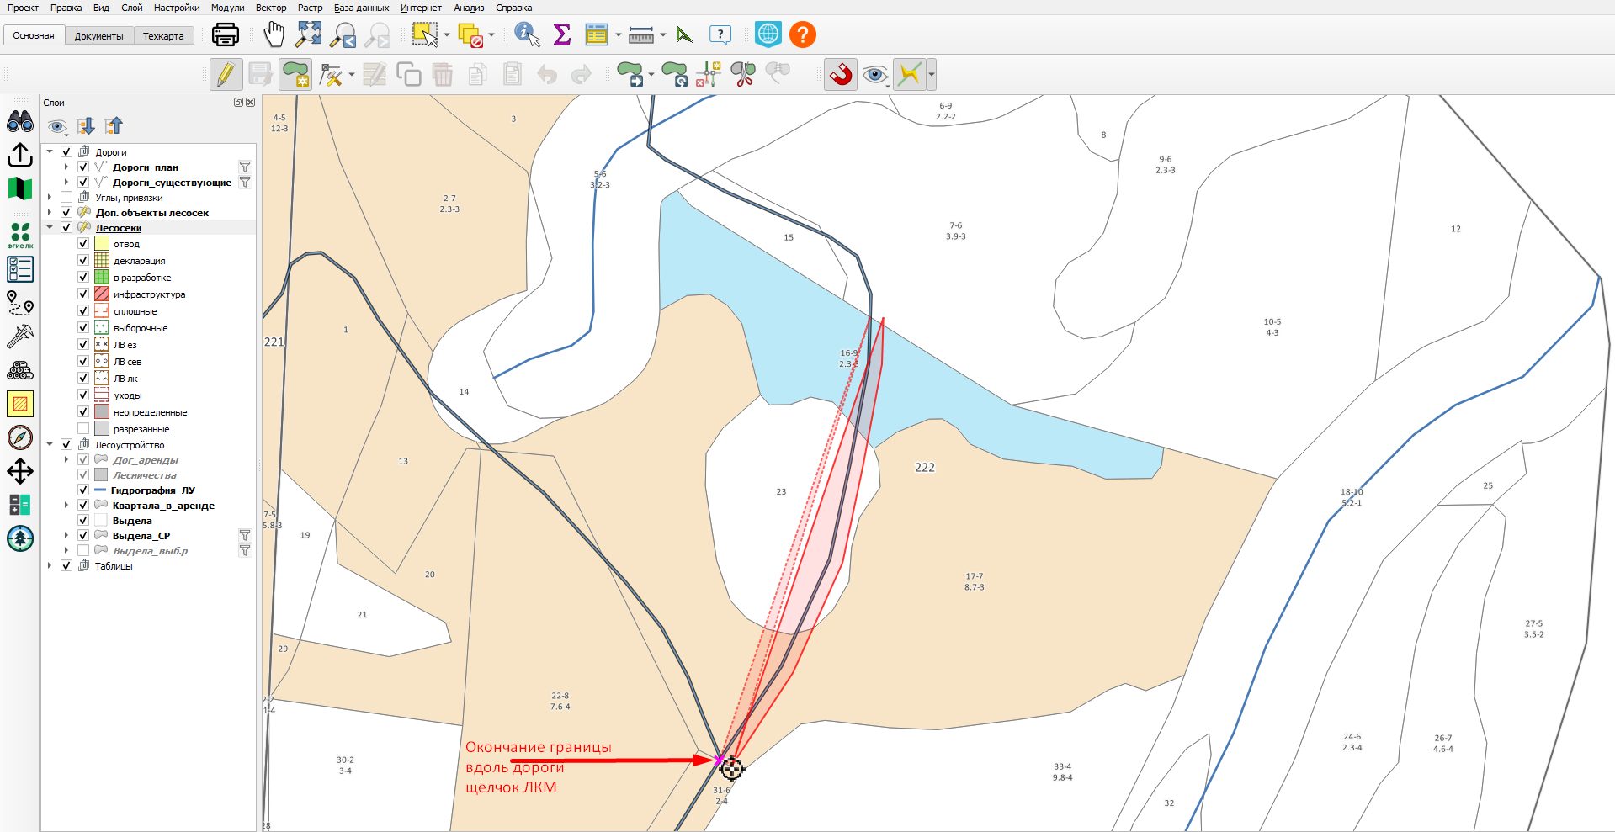
Task: Click the binoculars icon in left sidebar
Action: [20, 121]
